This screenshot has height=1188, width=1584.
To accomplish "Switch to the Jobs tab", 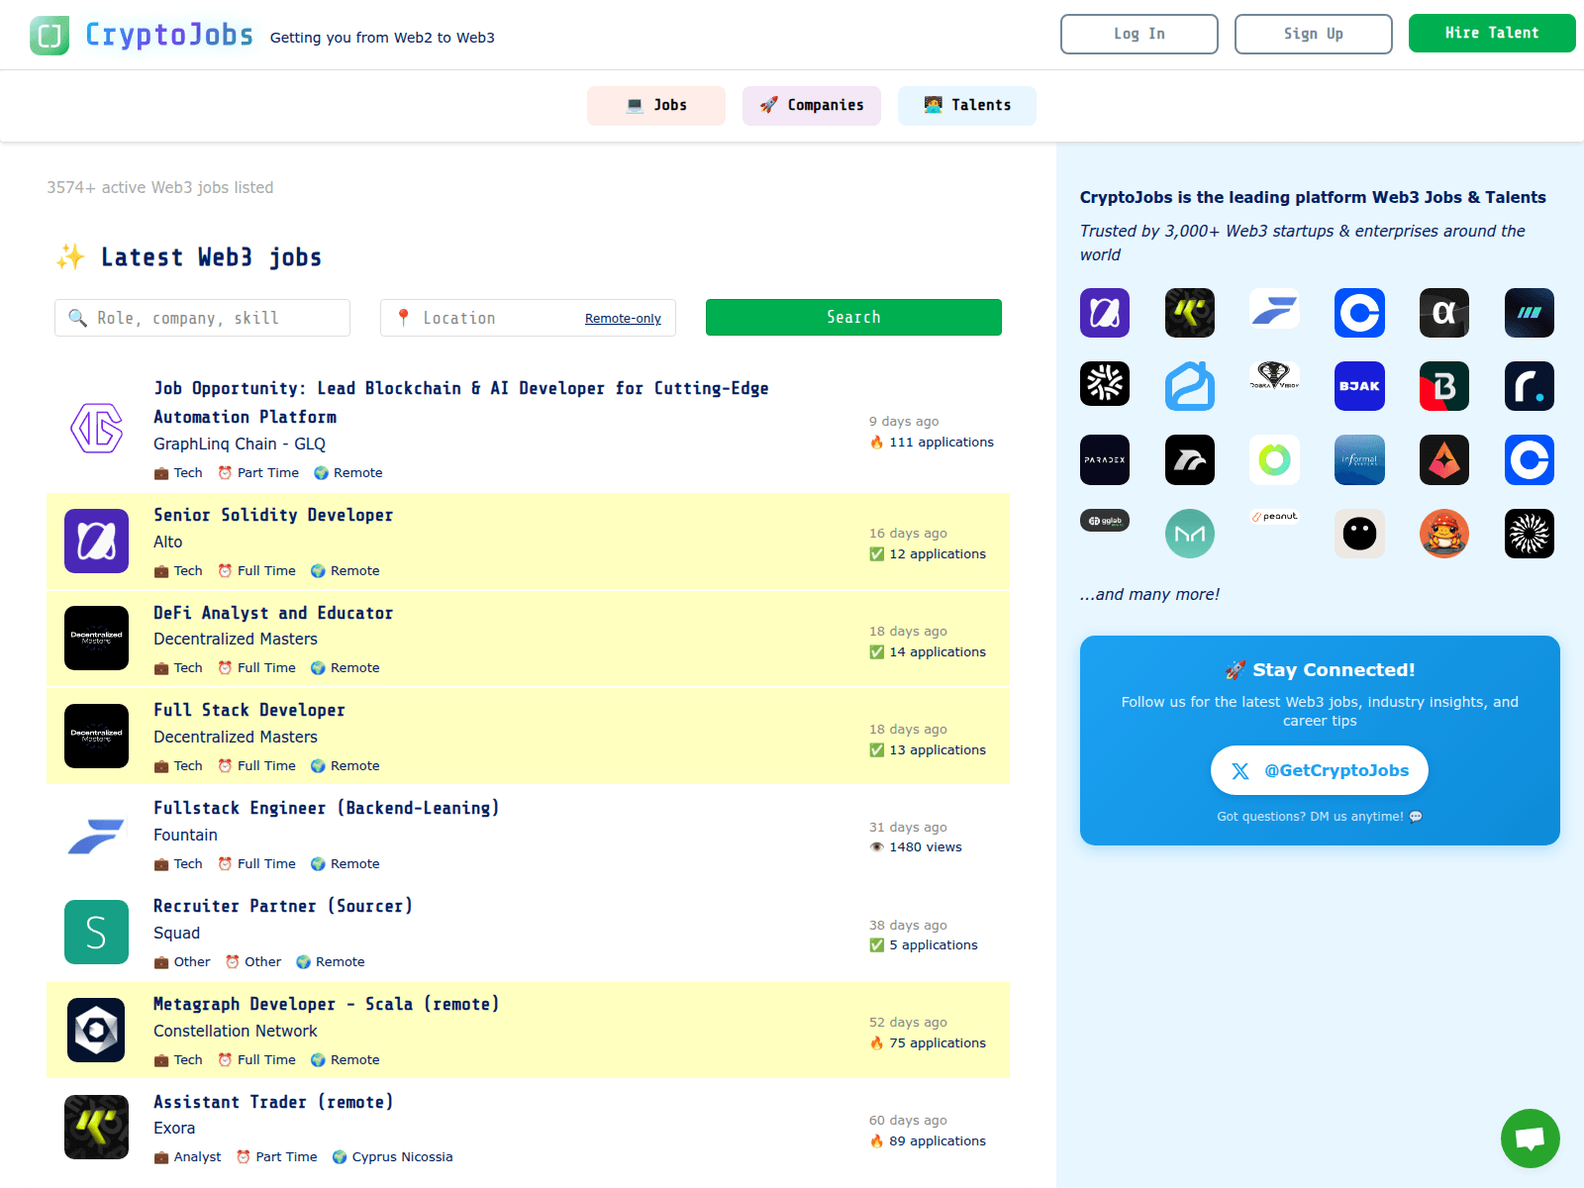I will 656,106.
